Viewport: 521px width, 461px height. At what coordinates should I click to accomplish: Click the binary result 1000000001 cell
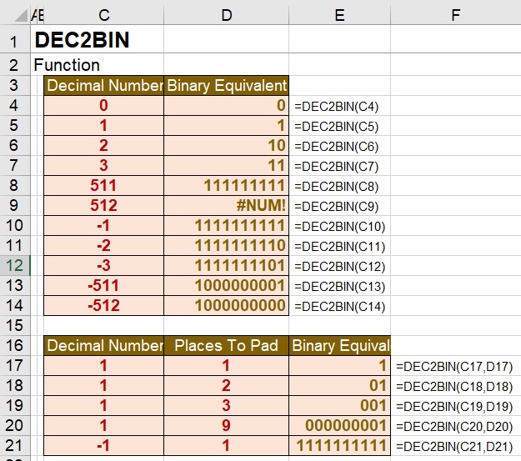coord(226,285)
